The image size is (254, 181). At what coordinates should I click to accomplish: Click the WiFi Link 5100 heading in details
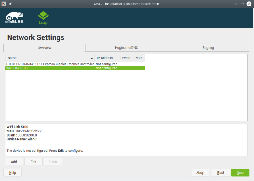click(17, 127)
